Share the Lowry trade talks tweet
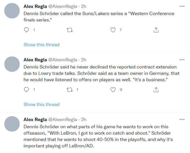The width and height of the screenshot is (190, 153). [156, 90]
